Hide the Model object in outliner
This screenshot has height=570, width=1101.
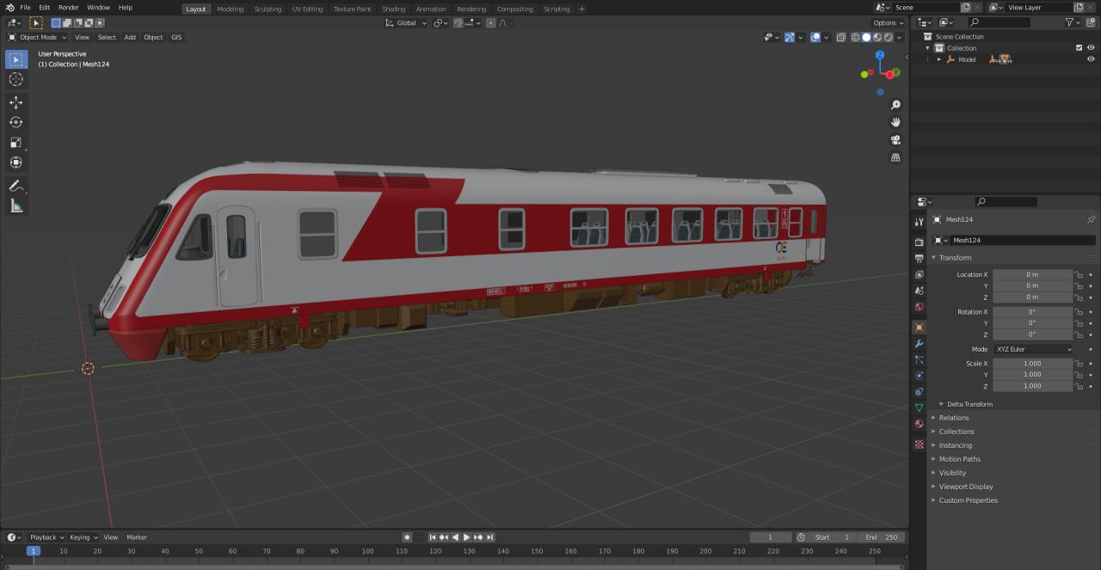tap(1091, 59)
